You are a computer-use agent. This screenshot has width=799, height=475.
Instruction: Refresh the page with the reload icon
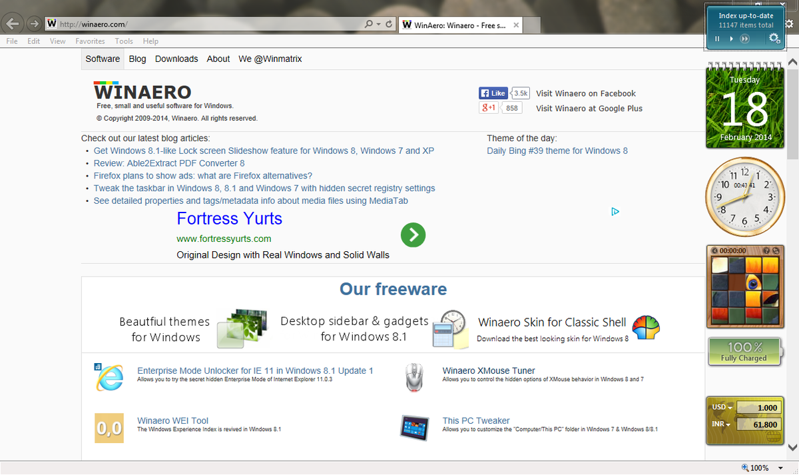point(389,24)
